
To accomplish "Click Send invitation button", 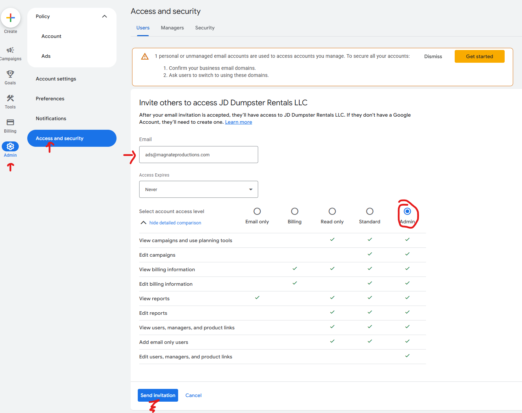I will tap(158, 395).
